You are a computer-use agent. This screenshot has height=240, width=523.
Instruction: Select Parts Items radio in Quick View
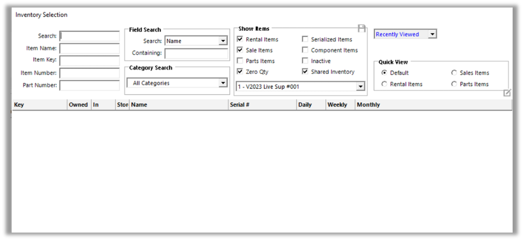coord(454,84)
